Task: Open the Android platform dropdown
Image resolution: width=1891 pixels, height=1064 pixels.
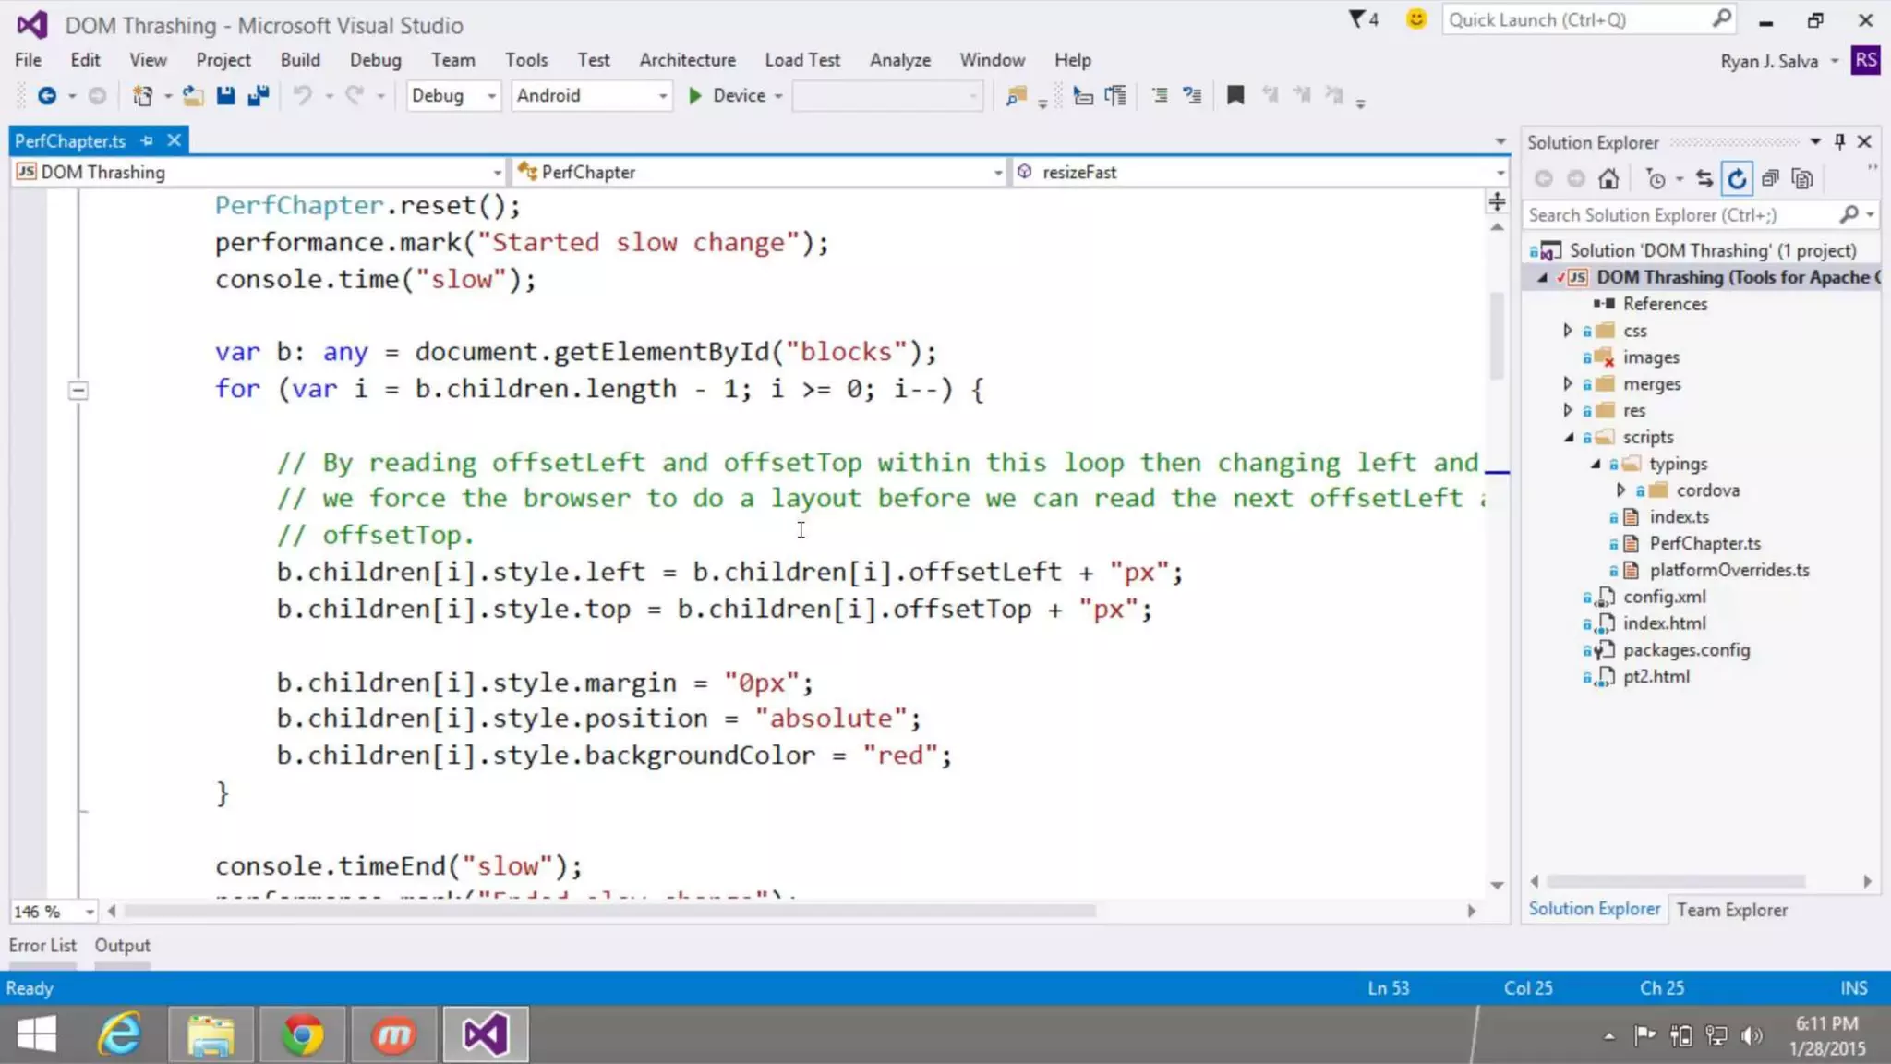Action: coord(662,96)
